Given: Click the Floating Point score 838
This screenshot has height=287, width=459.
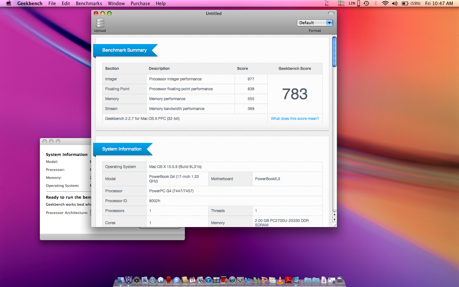Looking at the screenshot, I should (x=251, y=89).
